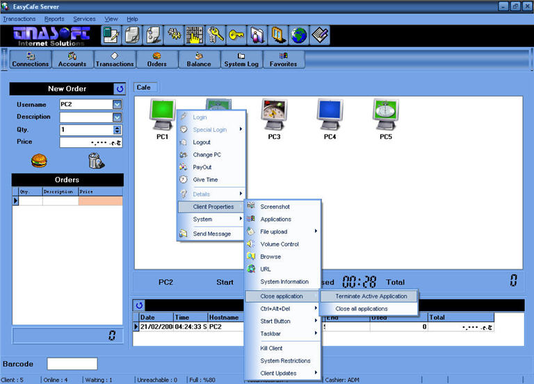
Task: Click Close all applications
Action: point(369,309)
